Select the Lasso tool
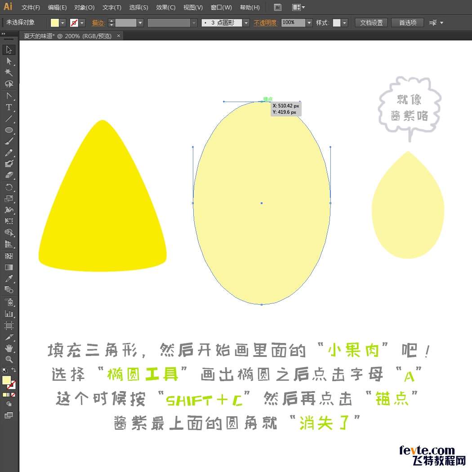Image resolution: width=472 pixels, height=472 pixels. pyautogui.click(x=9, y=84)
